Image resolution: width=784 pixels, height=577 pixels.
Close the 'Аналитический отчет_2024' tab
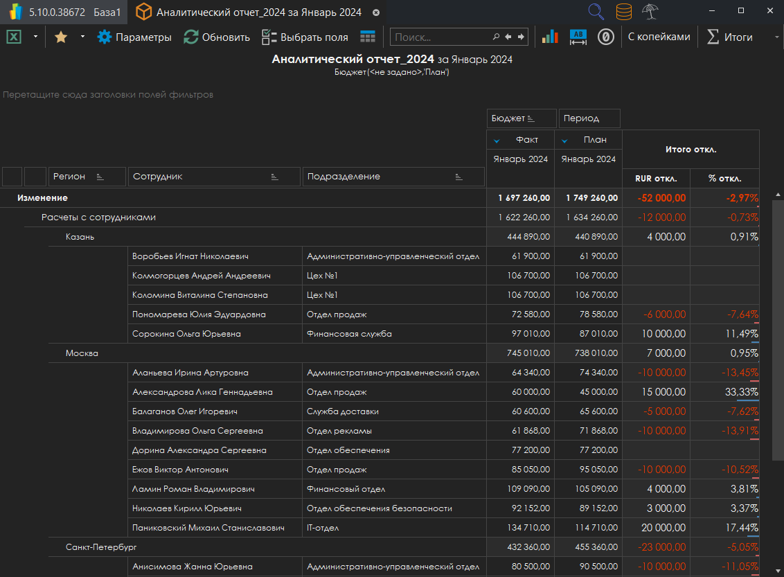(x=376, y=12)
